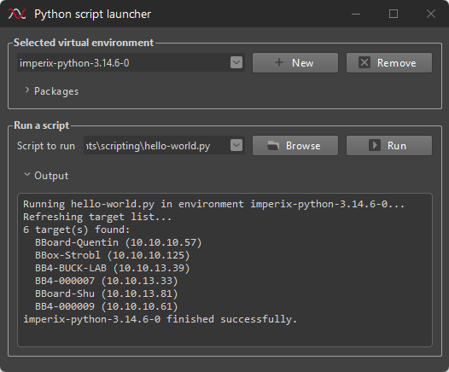
Task: Click the play icon on Run button
Action: click(374, 145)
